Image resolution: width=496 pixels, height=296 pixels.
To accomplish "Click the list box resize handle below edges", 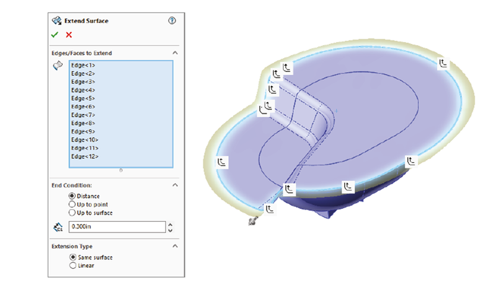I will point(121,170).
